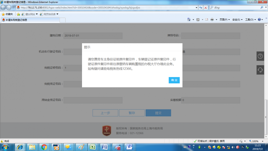Open the 安全(S) menu

(237, 20)
